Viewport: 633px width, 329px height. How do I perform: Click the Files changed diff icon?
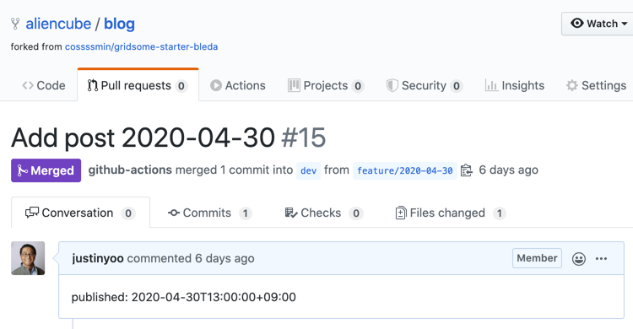[401, 213]
